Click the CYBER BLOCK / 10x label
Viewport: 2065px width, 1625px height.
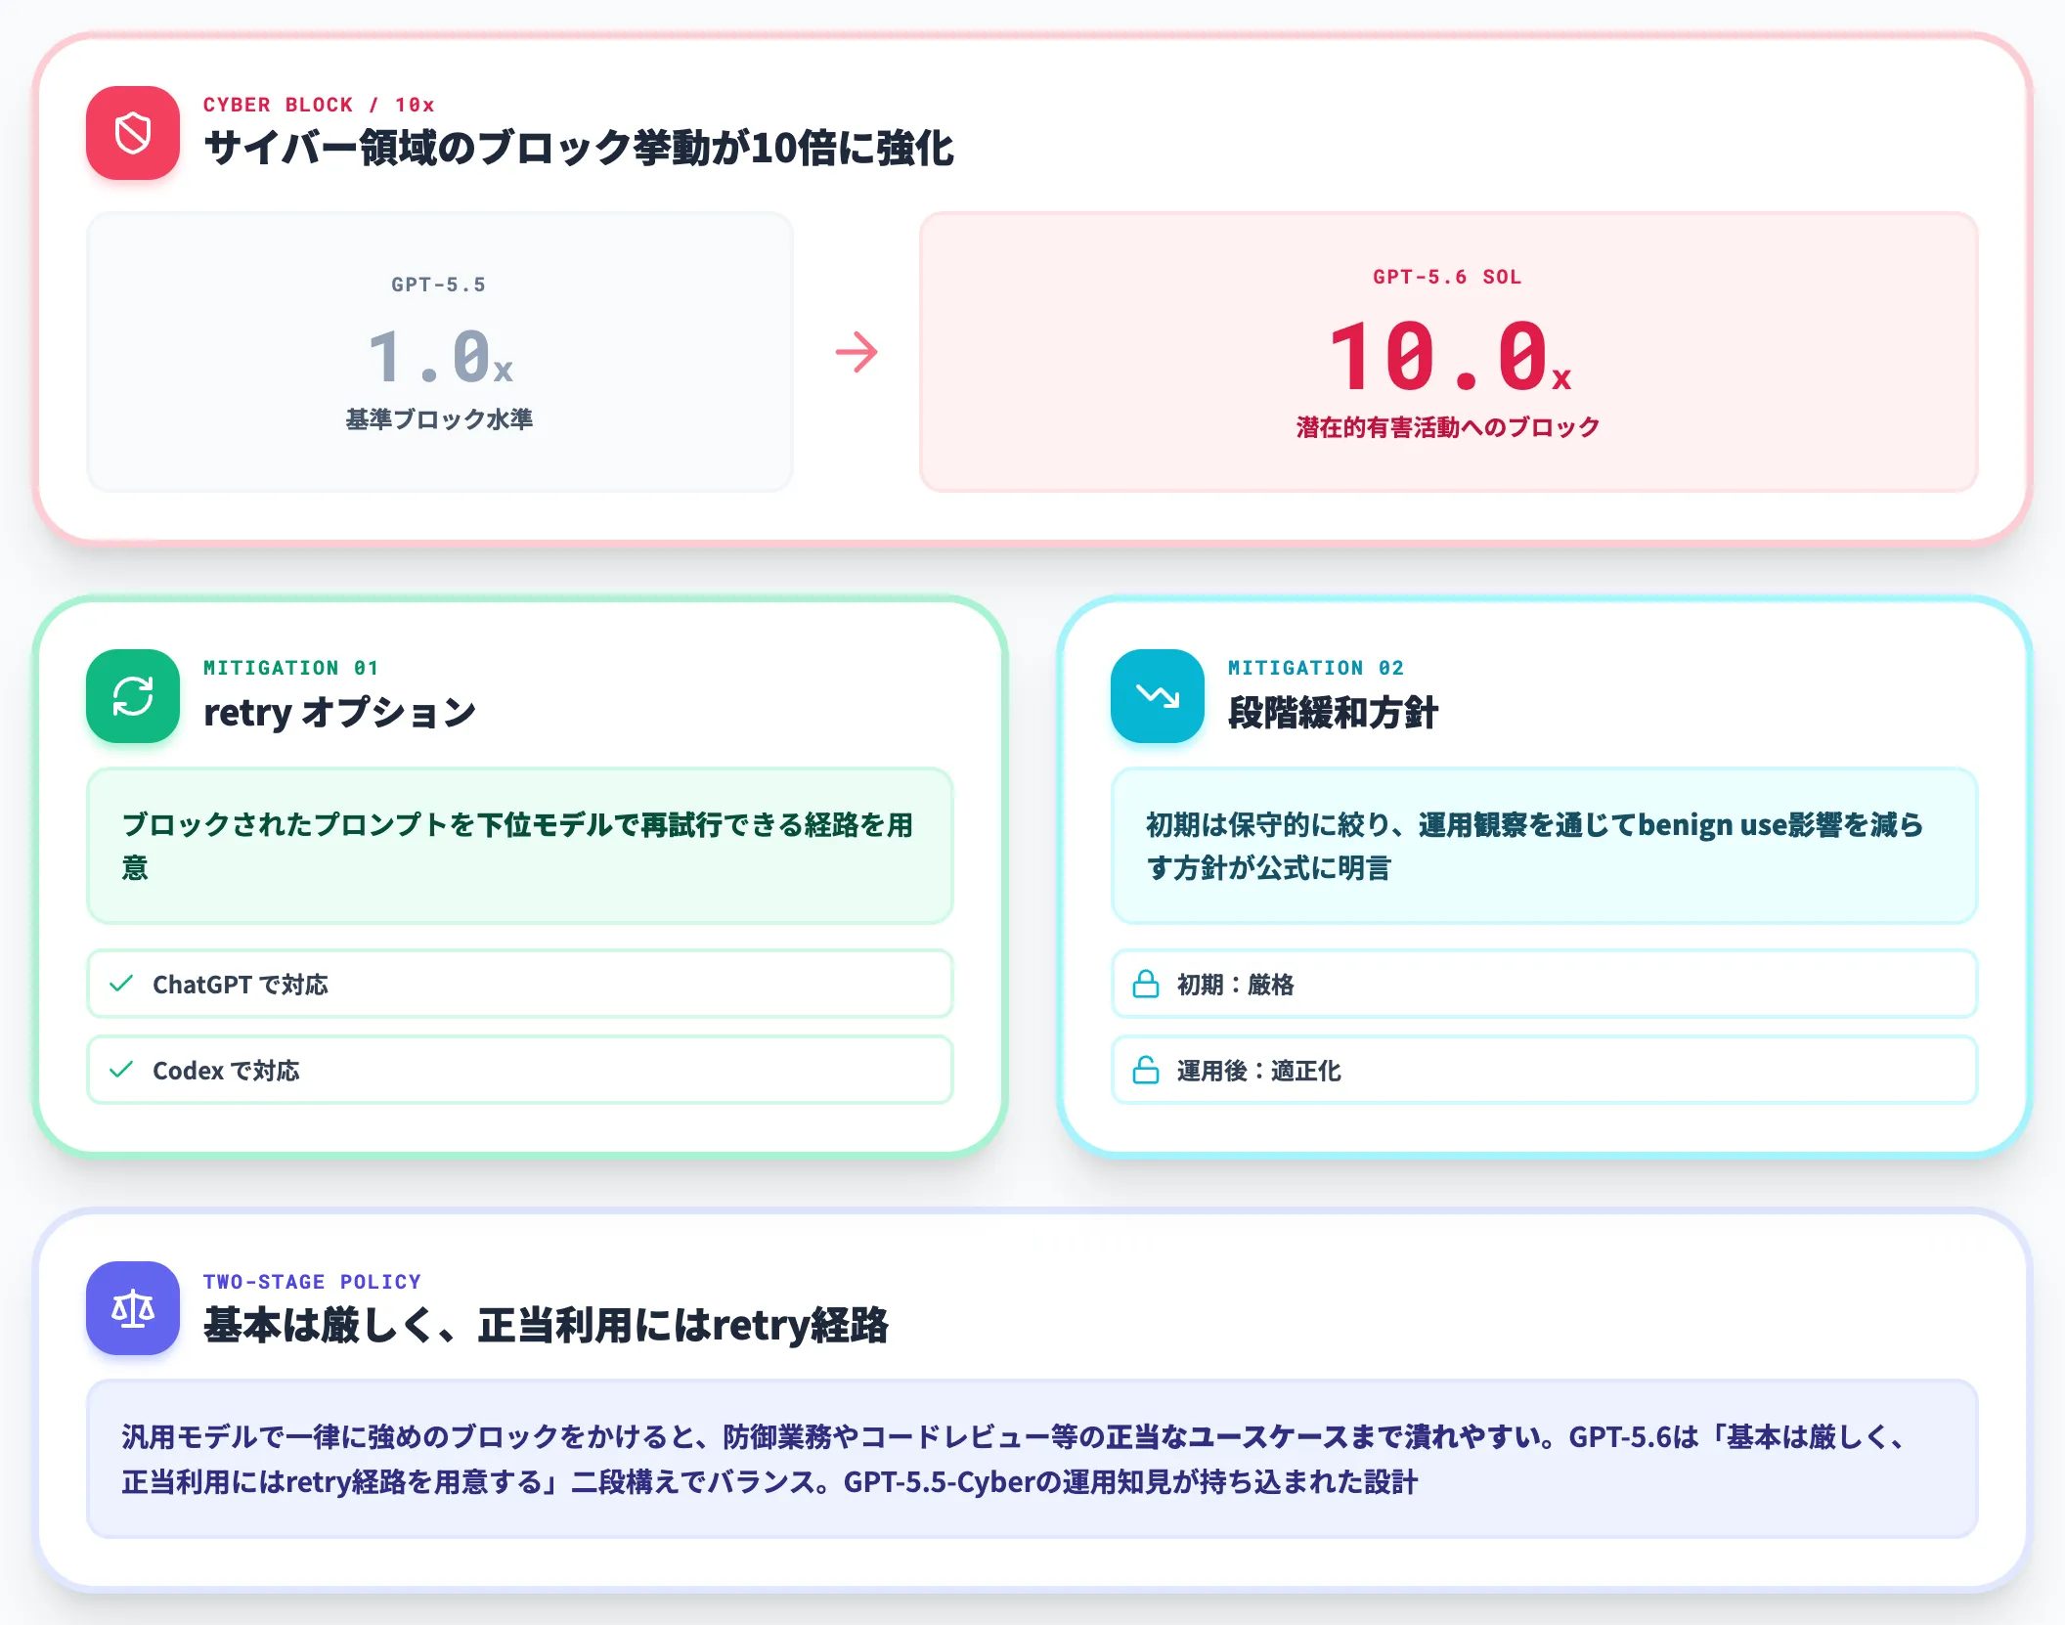tap(319, 105)
